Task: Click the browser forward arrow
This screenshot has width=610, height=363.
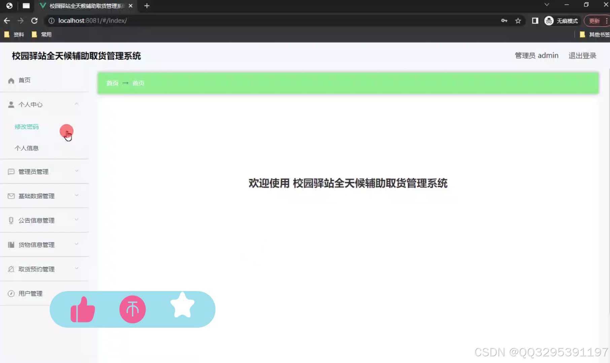Action: 21,21
